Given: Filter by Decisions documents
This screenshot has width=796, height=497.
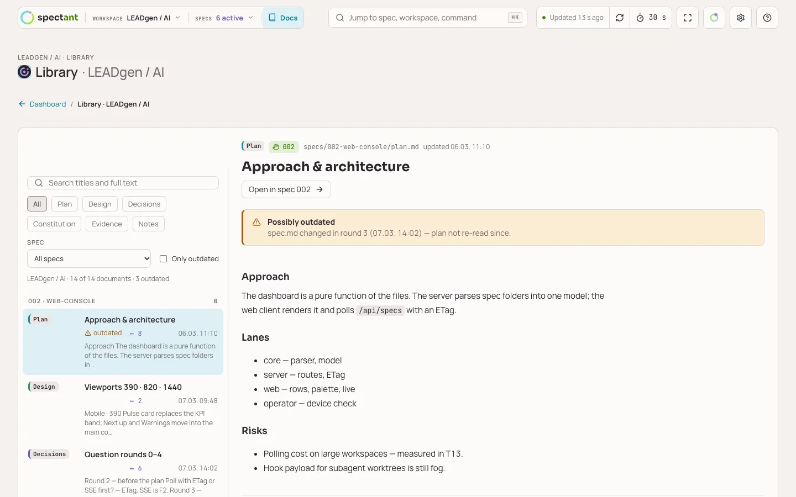Looking at the screenshot, I should 144,204.
